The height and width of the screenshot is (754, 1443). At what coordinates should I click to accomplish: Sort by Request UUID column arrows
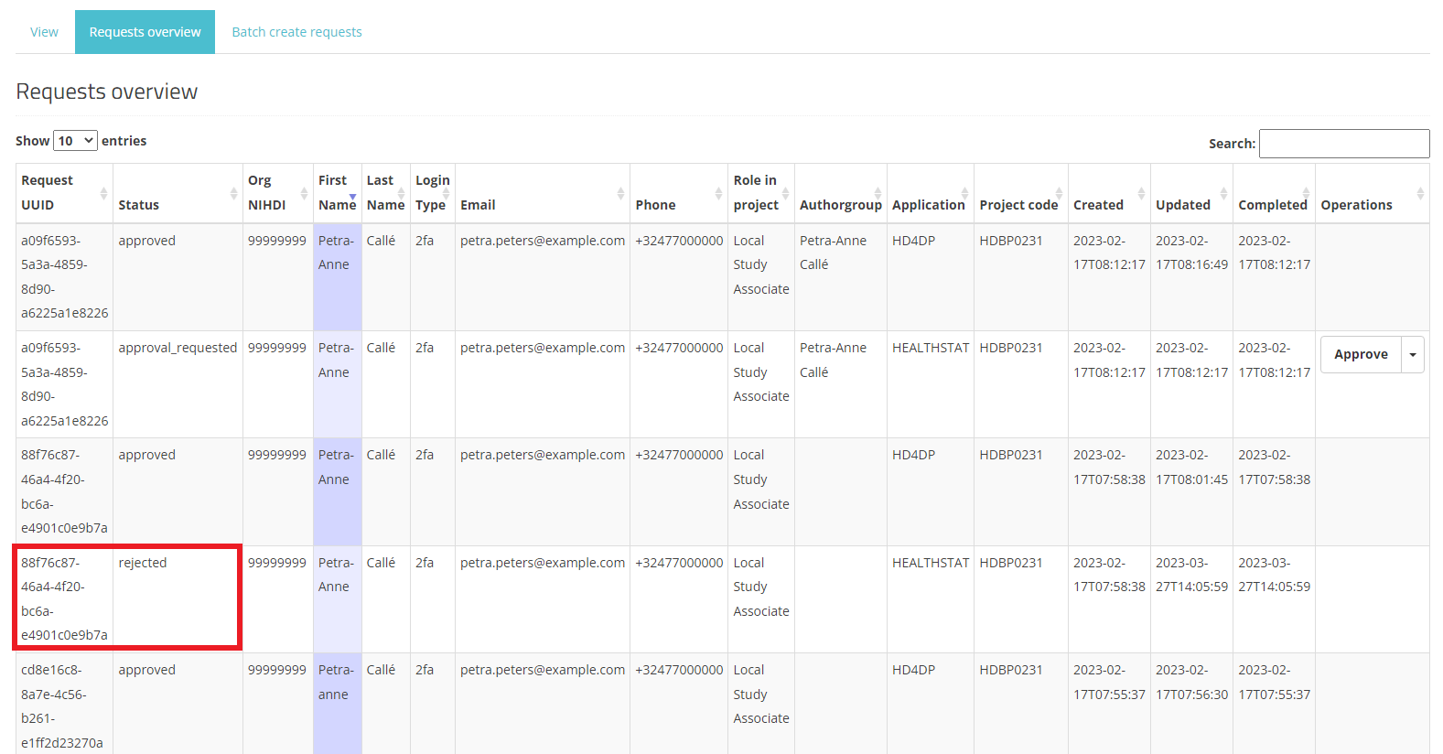103,193
